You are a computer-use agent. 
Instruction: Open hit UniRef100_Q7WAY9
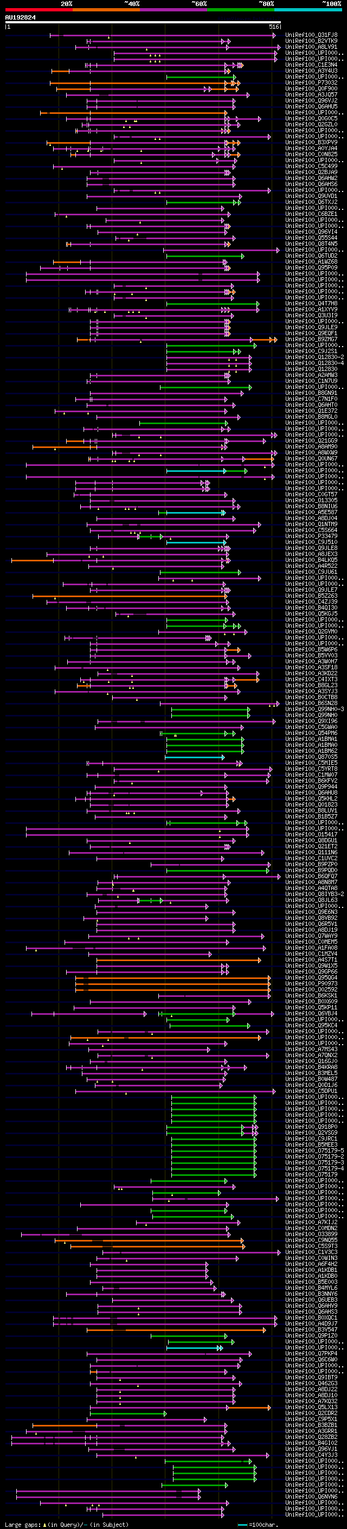pyautogui.click(x=311, y=936)
